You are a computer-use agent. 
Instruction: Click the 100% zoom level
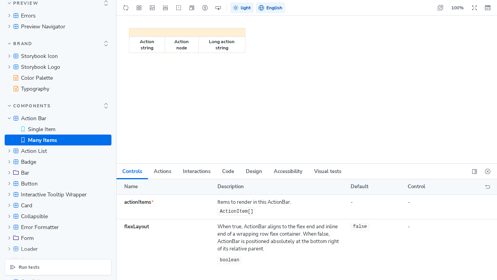click(457, 8)
